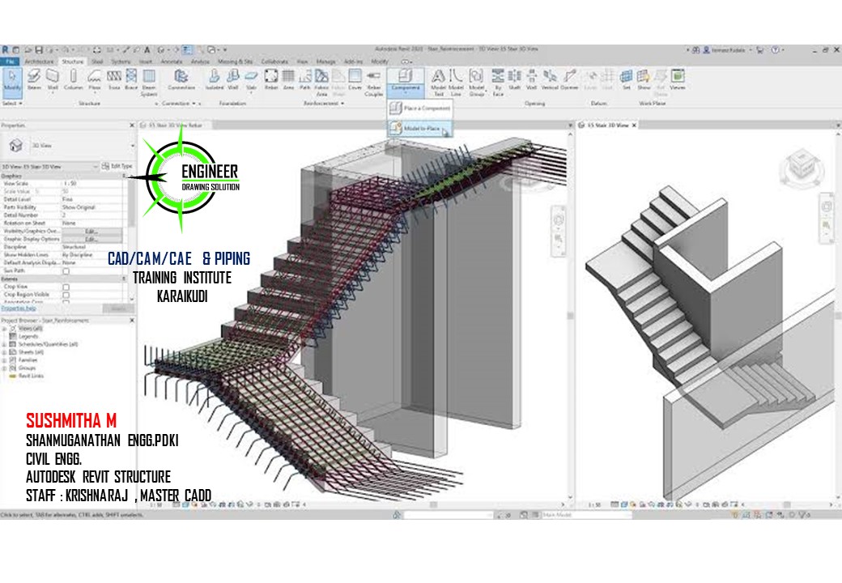Expand the Sheets (all) tree node
Viewport: 842px width, 583px height.
[x=4, y=352]
